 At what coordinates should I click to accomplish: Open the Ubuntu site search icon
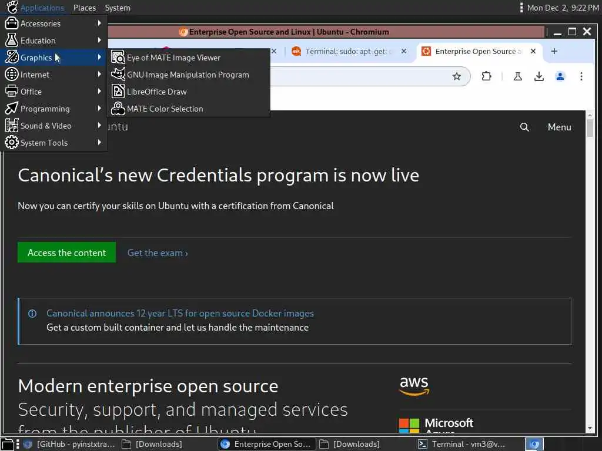click(524, 127)
